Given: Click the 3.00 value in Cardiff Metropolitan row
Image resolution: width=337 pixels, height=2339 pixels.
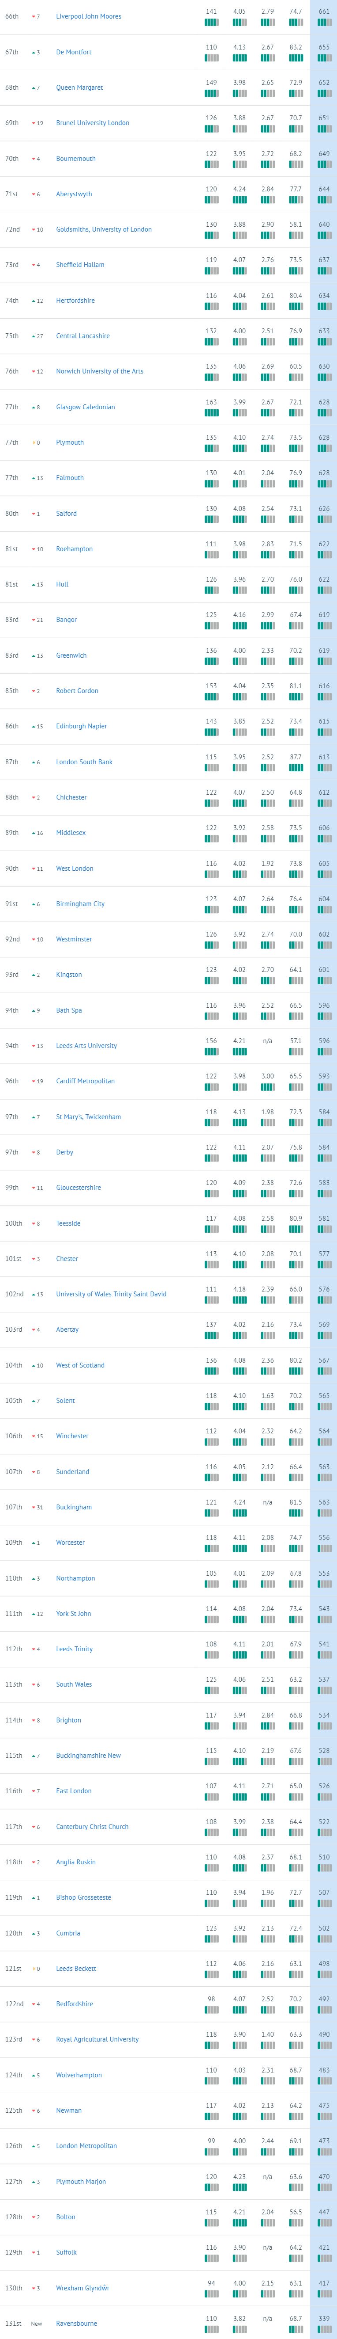Looking at the screenshot, I should (x=267, y=1076).
